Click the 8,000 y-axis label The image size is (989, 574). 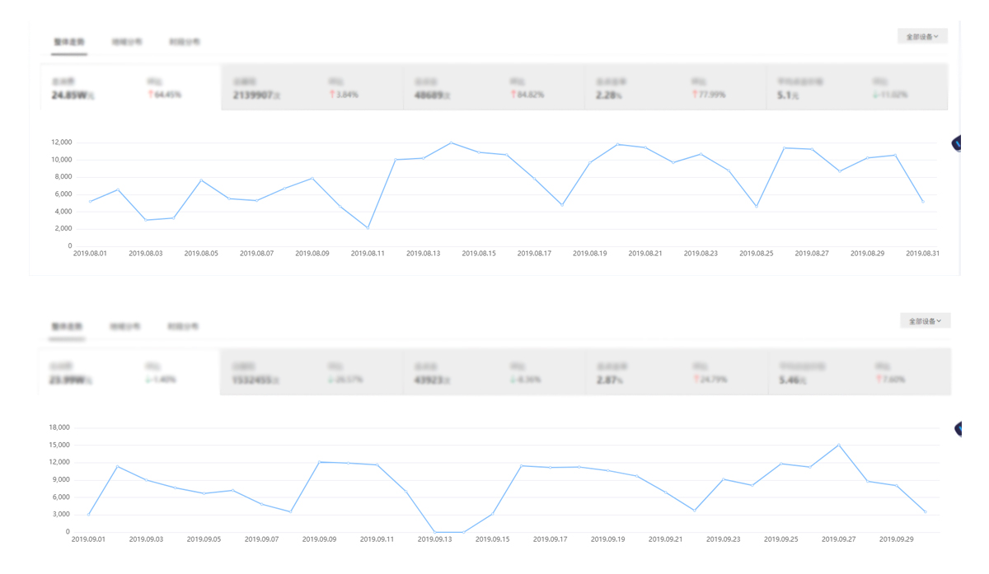coord(63,177)
